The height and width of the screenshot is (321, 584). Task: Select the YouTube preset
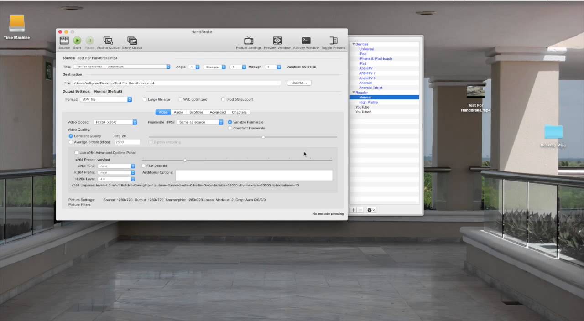(x=362, y=107)
